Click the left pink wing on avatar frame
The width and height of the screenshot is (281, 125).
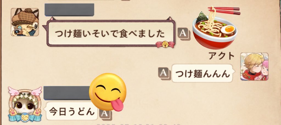14,91
